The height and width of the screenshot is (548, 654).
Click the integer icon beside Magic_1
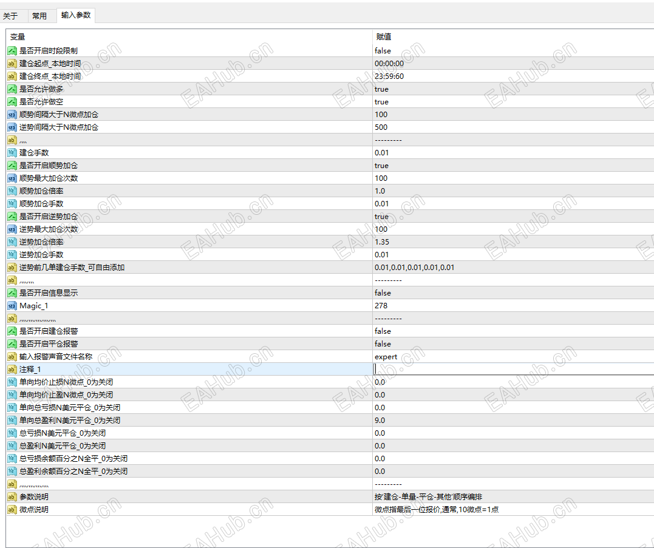[12, 306]
